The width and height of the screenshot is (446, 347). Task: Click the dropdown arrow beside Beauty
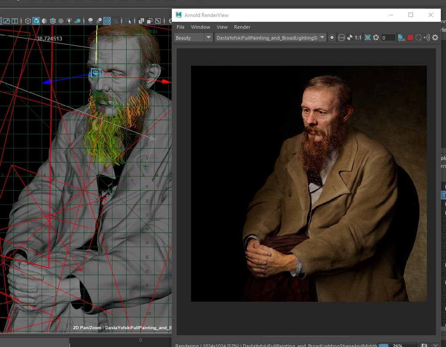pyautogui.click(x=208, y=37)
